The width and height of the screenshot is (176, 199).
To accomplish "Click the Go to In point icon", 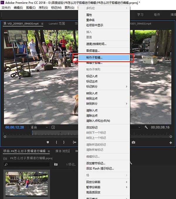I will tap(75, 142).
